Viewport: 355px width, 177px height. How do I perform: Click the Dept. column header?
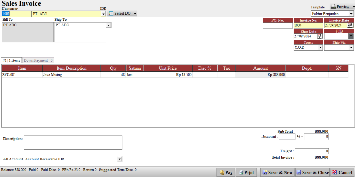[x=307, y=68]
